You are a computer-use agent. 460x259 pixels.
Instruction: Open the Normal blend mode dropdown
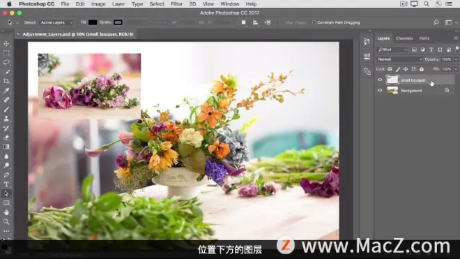(399, 59)
